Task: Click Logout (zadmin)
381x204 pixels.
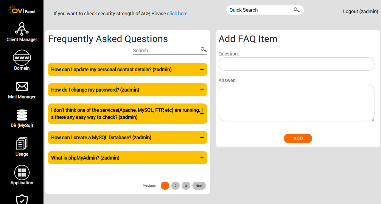Action: point(361,11)
